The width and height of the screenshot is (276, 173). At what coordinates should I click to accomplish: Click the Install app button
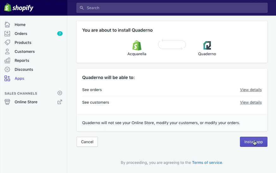[x=254, y=142]
